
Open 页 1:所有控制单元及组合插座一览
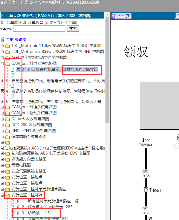coord(48,201)
